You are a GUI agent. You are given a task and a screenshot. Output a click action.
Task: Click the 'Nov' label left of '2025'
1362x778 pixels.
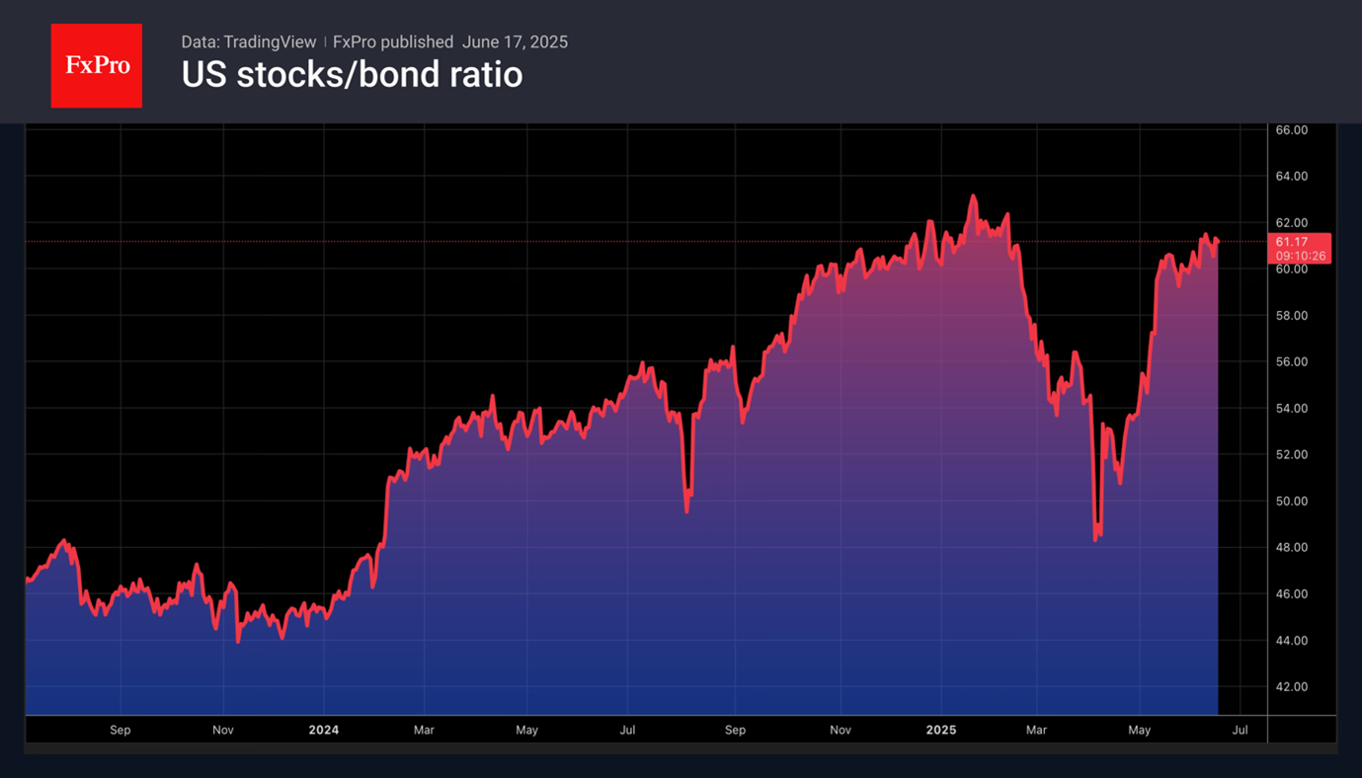coord(841,730)
